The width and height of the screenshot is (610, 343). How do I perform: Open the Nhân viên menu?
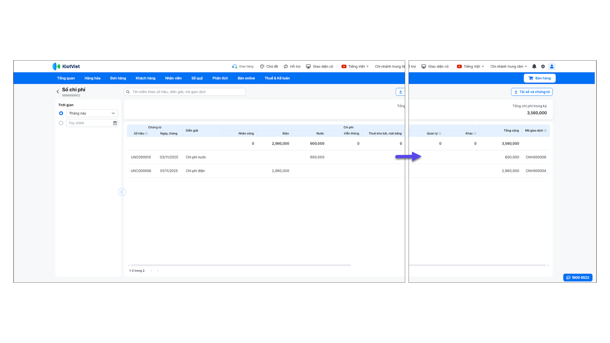[x=173, y=78]
